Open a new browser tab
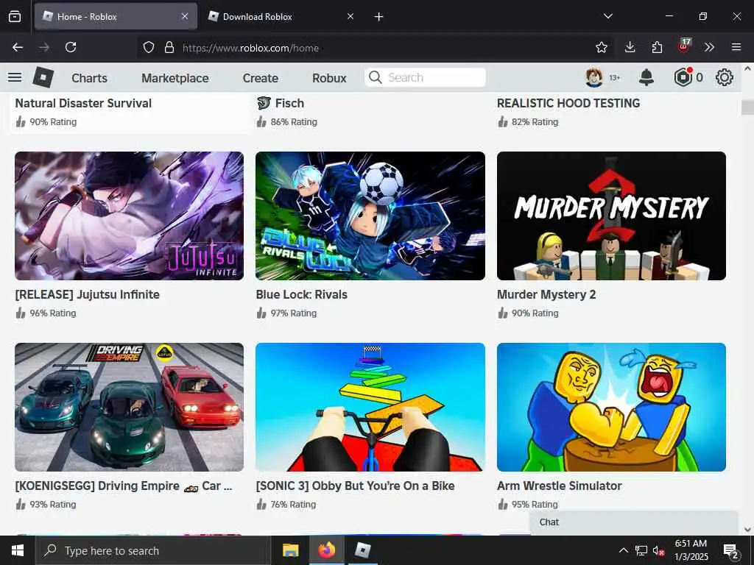 pos(379,17)
